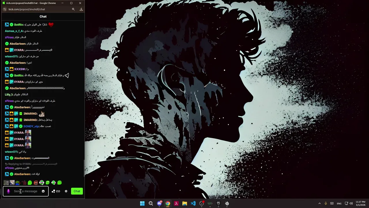The width and height of the screenshot is (369, 208).
Task: Open Epic Games Launcher from taskbar
Action: (219, 203)
